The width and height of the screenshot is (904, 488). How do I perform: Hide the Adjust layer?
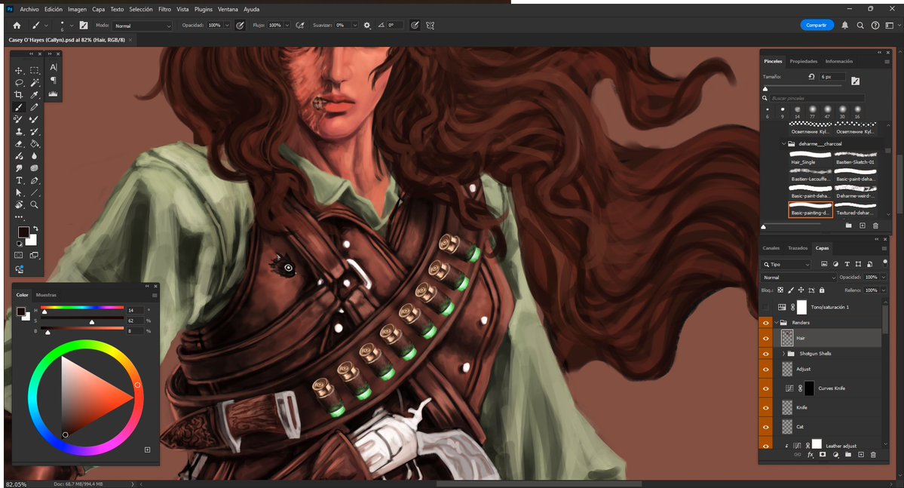pos(765,369)
